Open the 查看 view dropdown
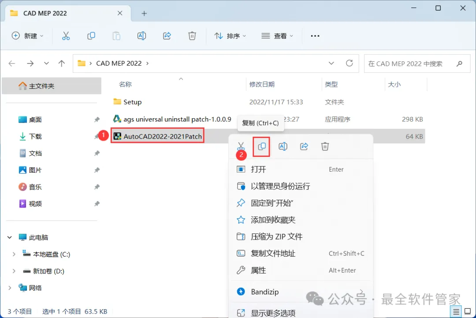 [277, 36]
